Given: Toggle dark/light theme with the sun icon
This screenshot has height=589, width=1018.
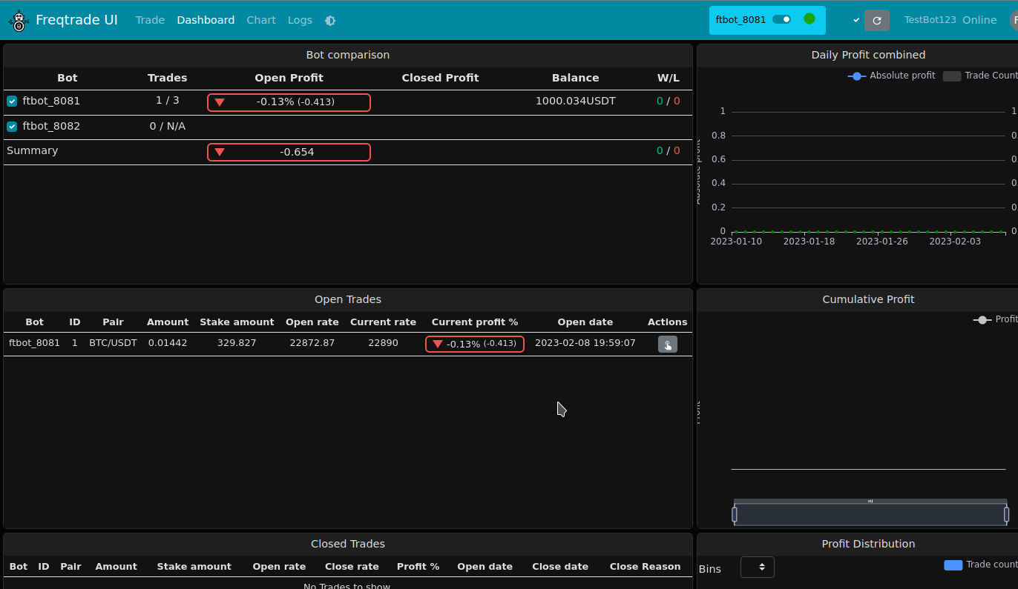Looking at the screenshot, I should coord(329,20).
